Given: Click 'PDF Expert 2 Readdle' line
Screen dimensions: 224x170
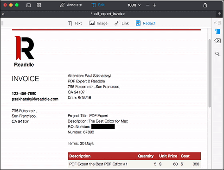Looking at the screenshot, I should point(86,81).
